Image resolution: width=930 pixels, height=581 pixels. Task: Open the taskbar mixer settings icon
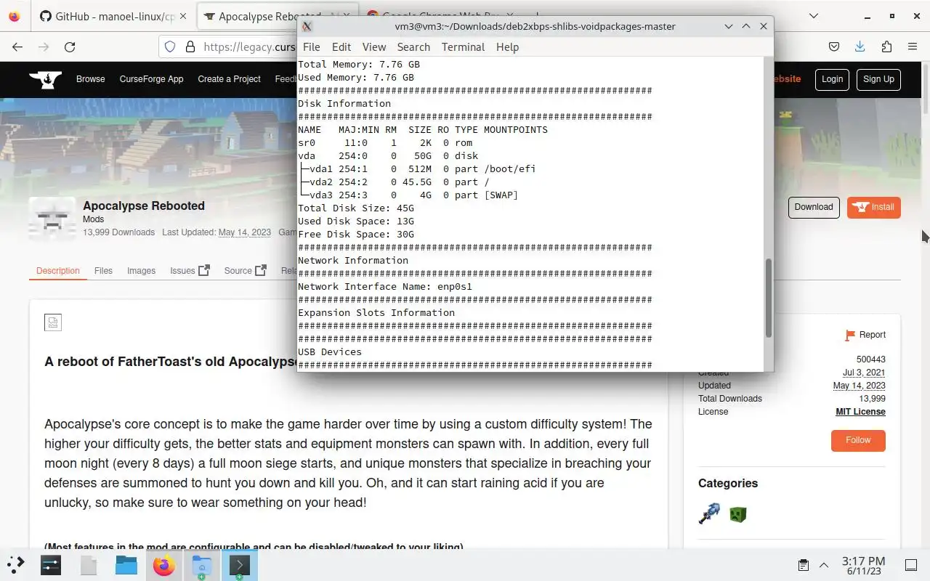click(51, 565)
